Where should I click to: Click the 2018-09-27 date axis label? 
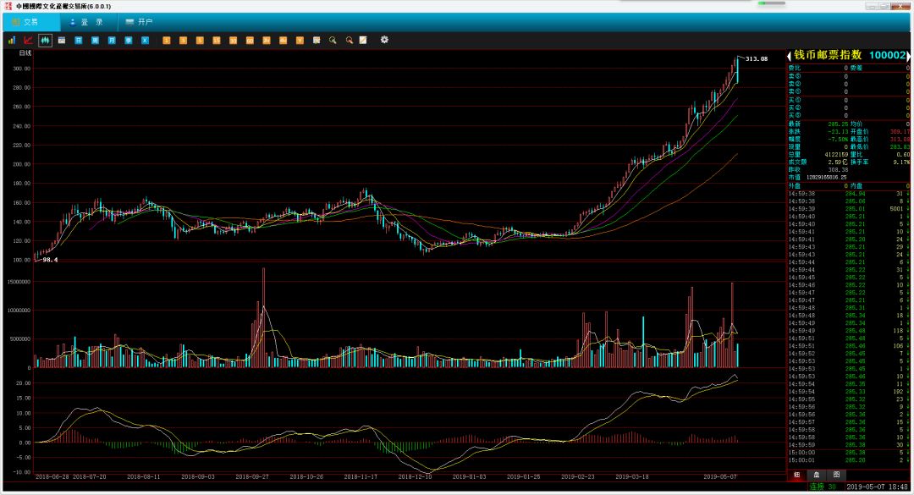[252, 477]
